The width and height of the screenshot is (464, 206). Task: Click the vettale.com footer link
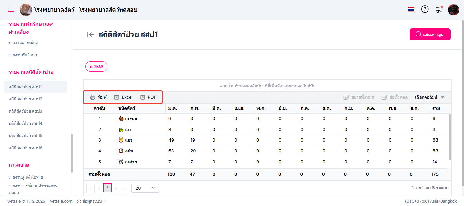(x=61, y=201)
